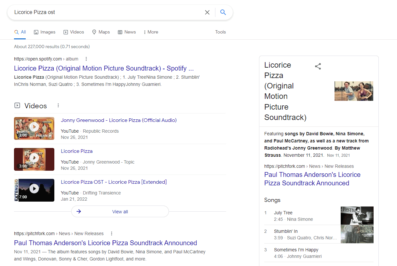This screenshot has width=397, height=266.
Task: Click the Stumblin' In album cover thumbnail
Action: [x=357, y=234]
